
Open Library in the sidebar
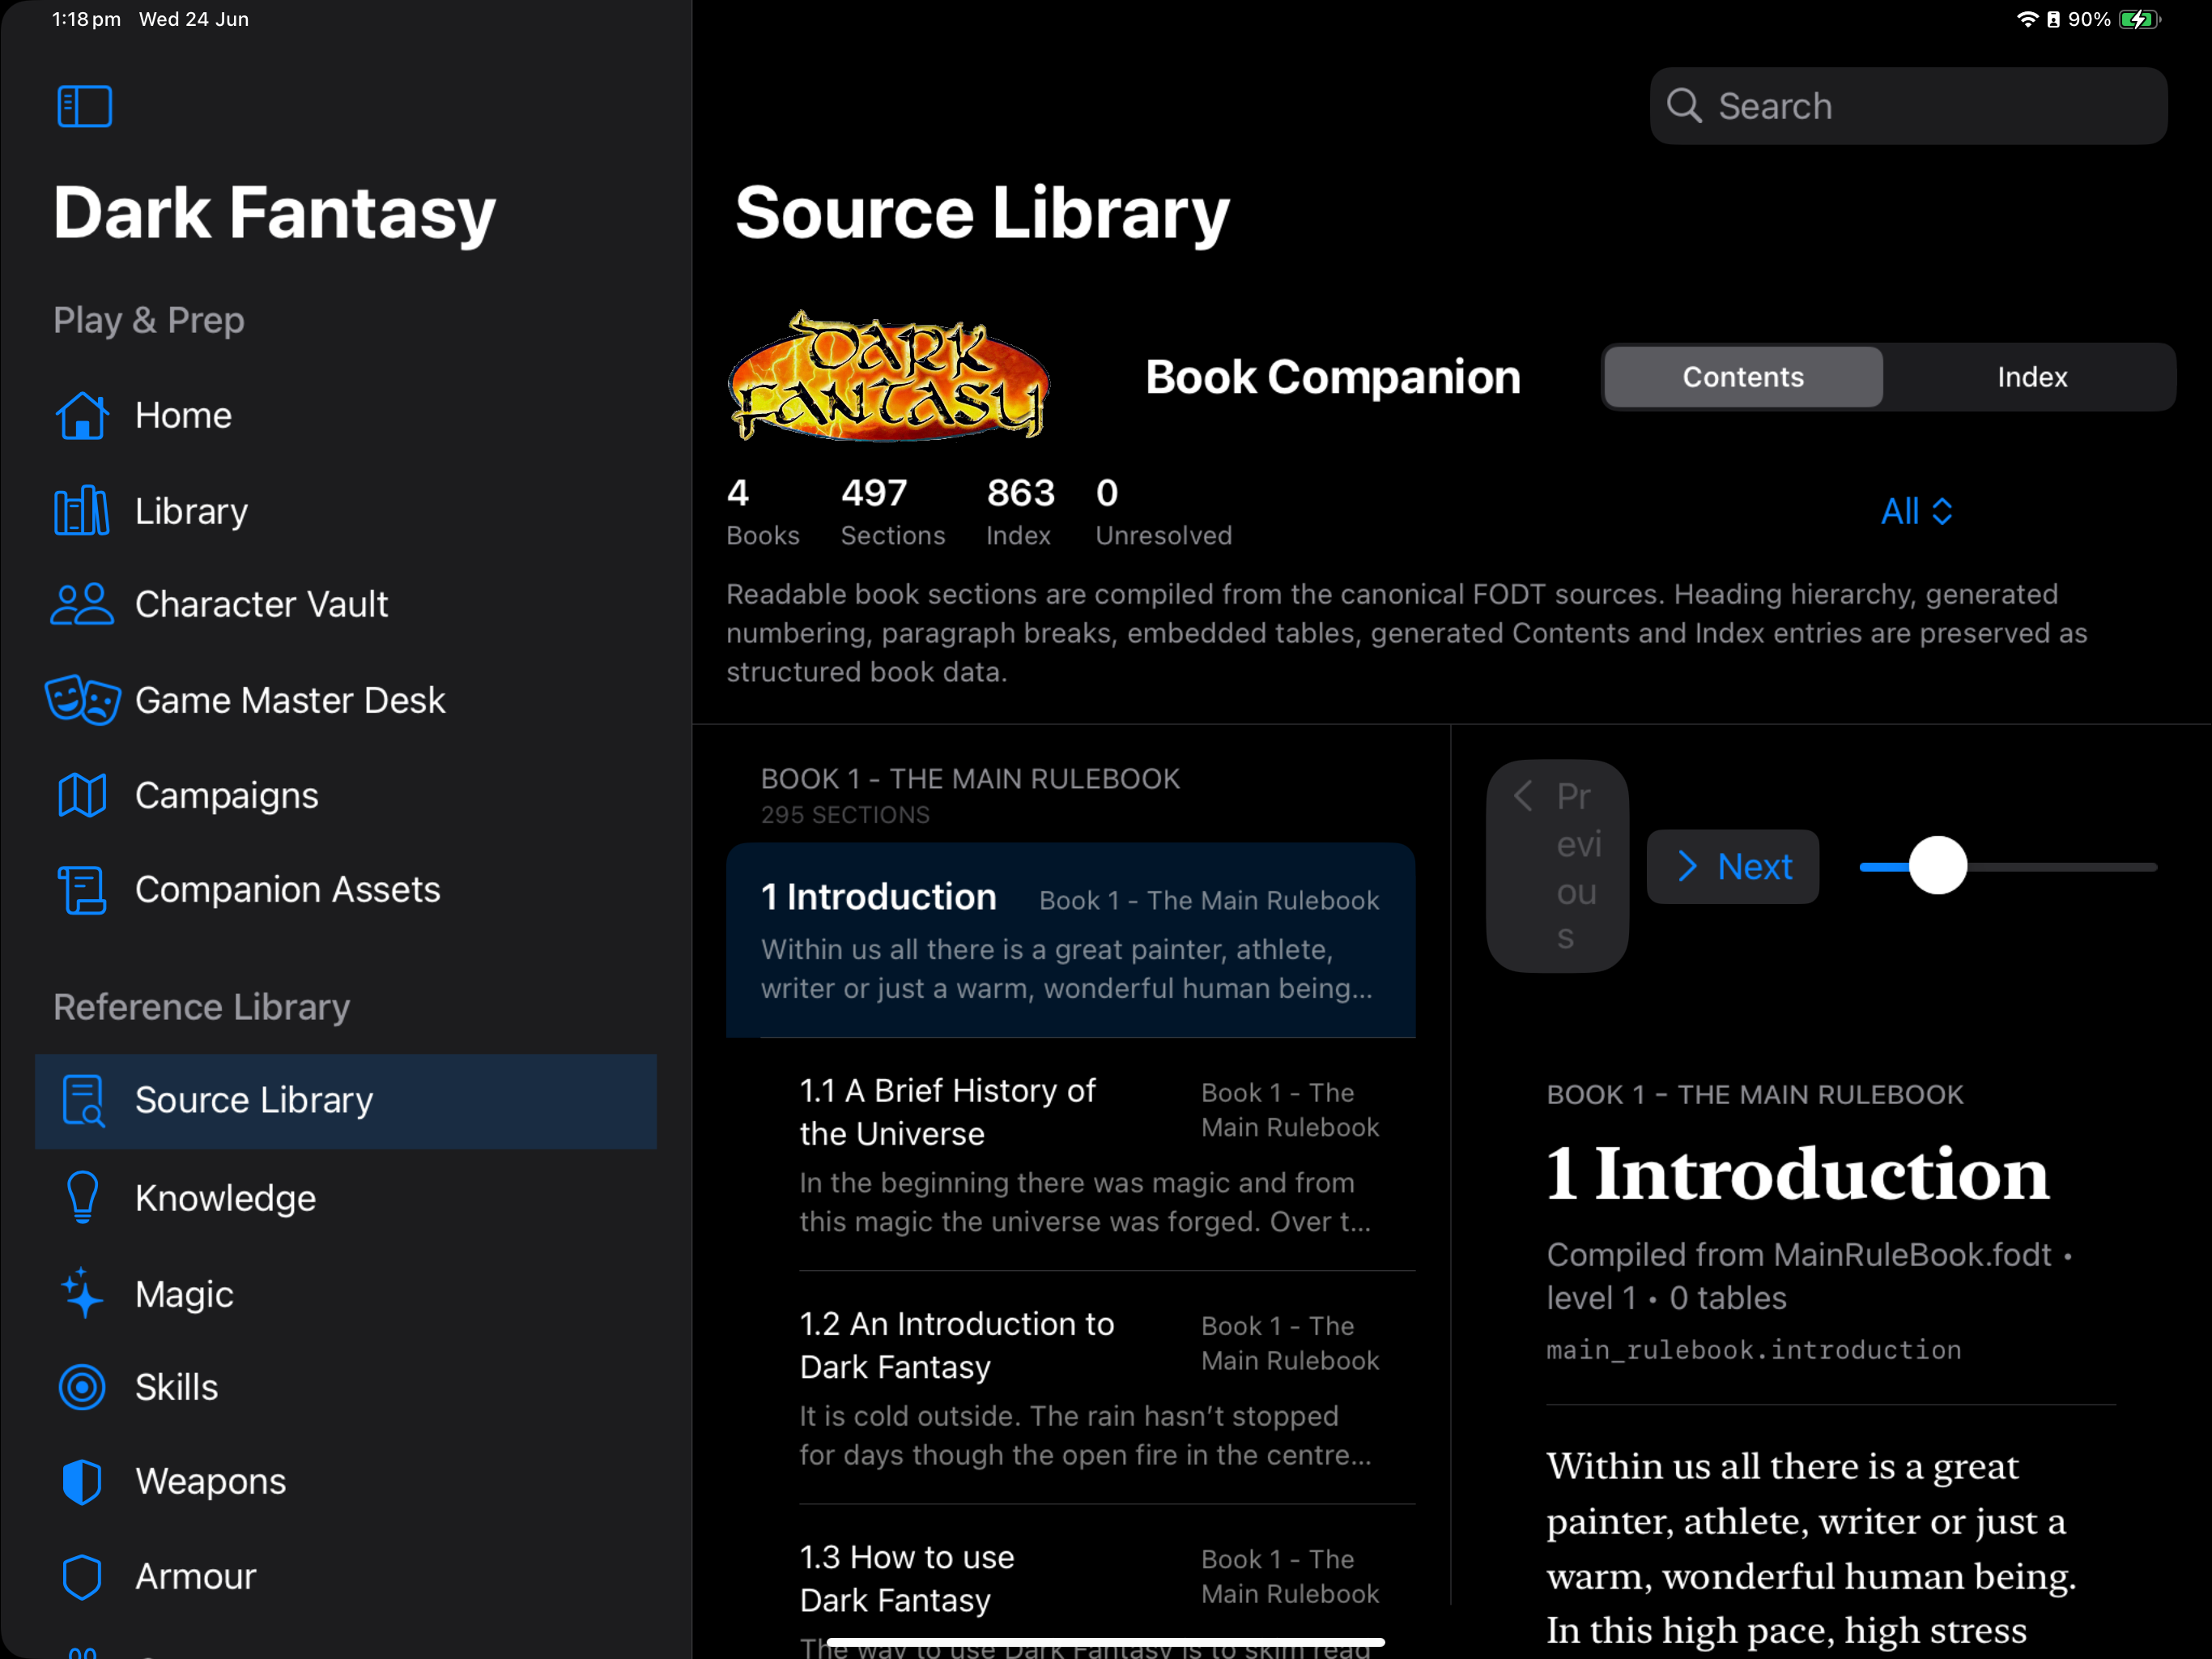coord(345,511)
